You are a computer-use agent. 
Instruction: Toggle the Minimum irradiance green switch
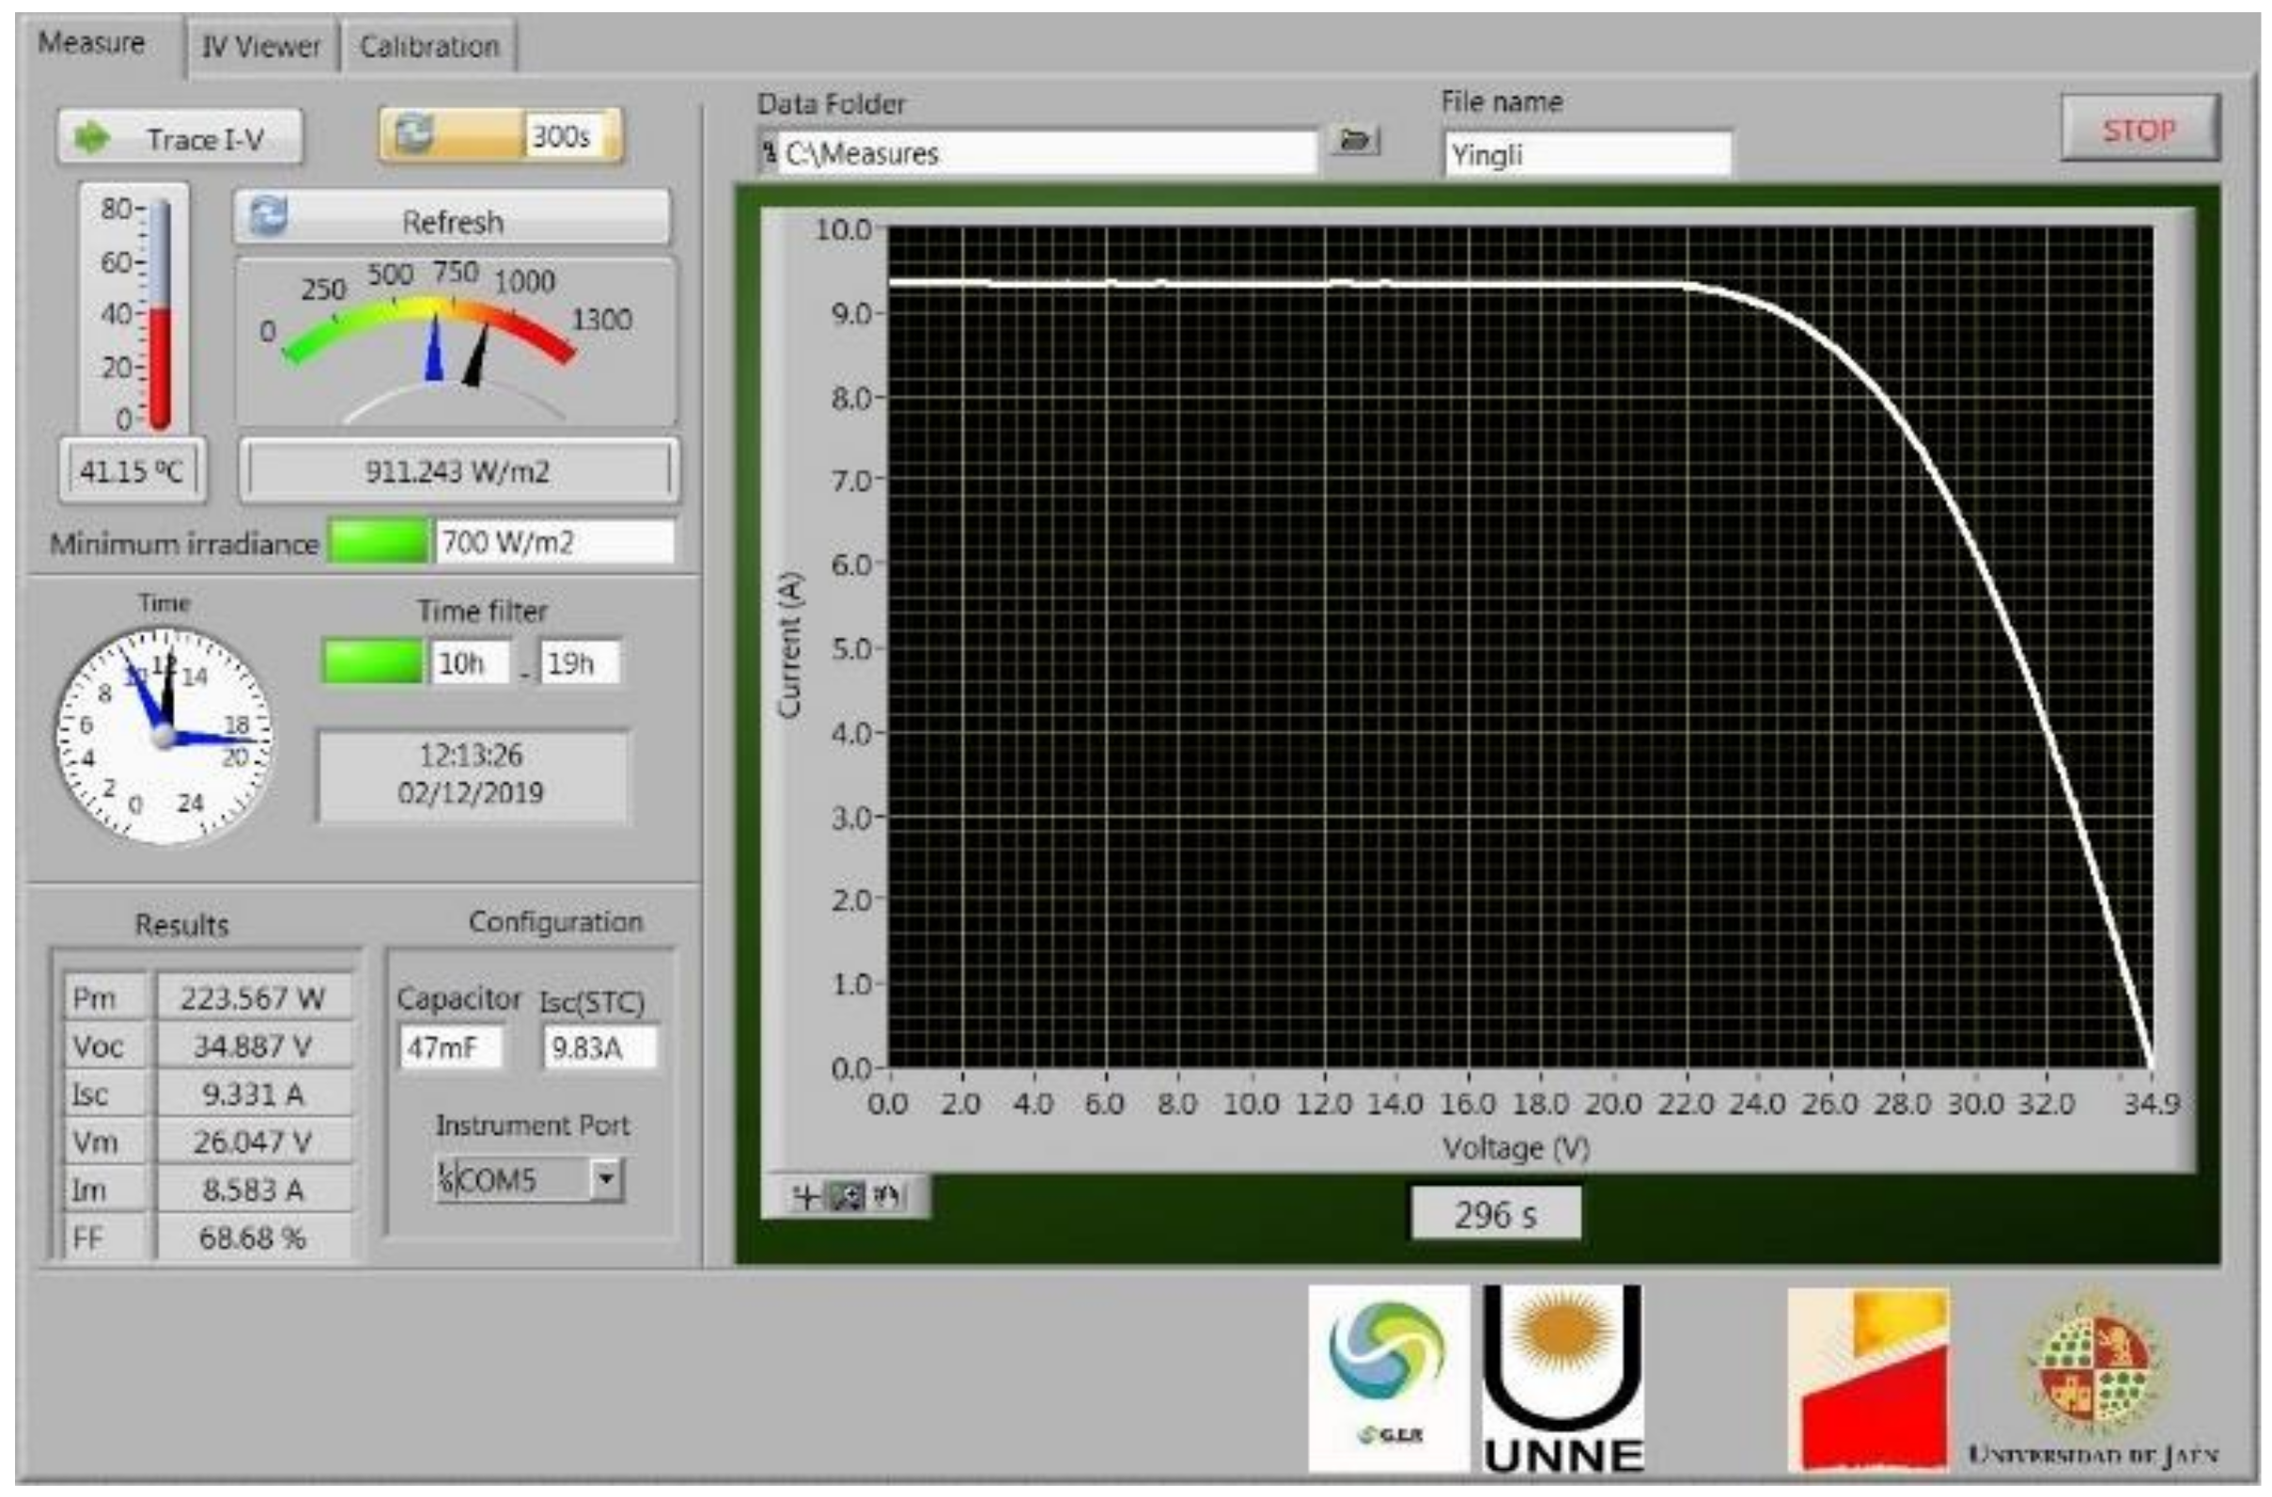378,541
